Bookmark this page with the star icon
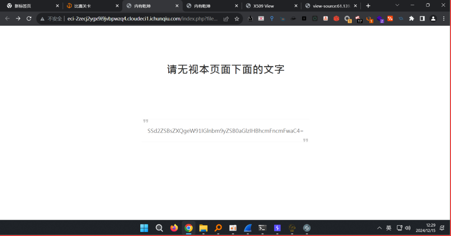 click(x=237, y=19)
